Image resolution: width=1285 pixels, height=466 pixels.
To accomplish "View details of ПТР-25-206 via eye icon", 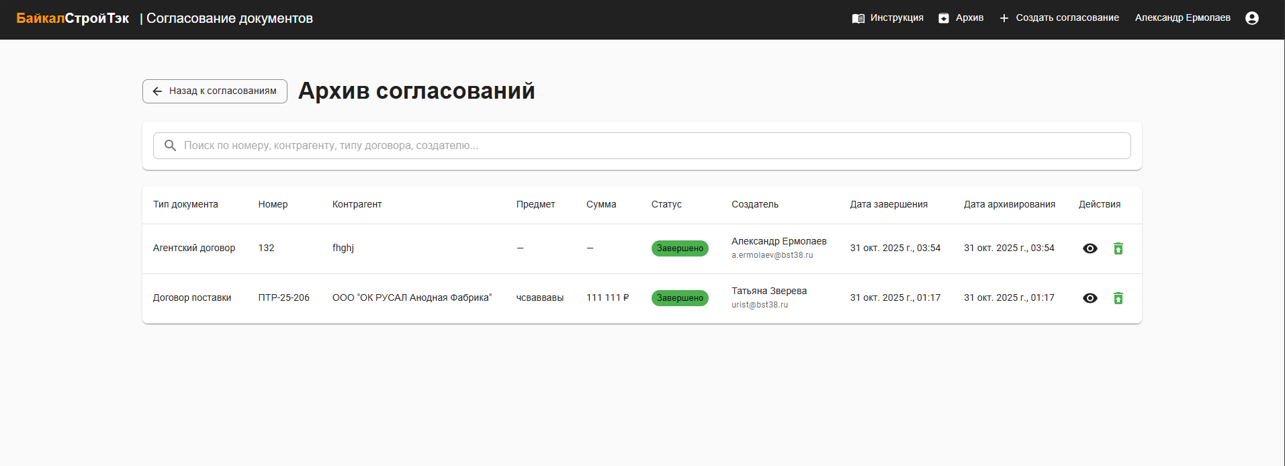I will pos(1090,298).
